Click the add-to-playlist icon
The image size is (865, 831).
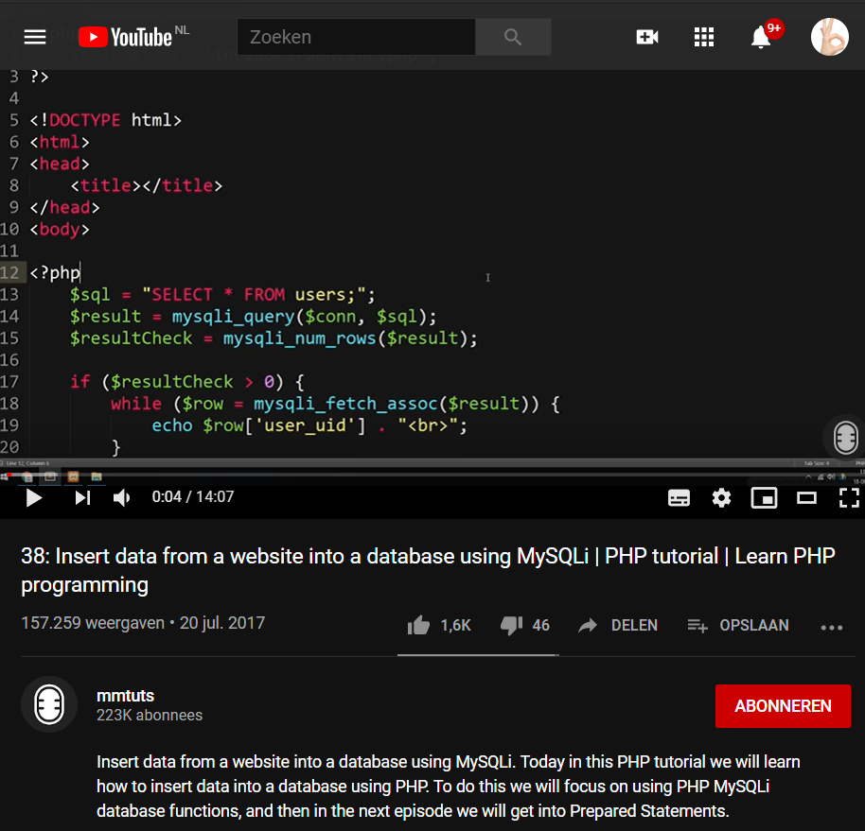coord(697,626)
